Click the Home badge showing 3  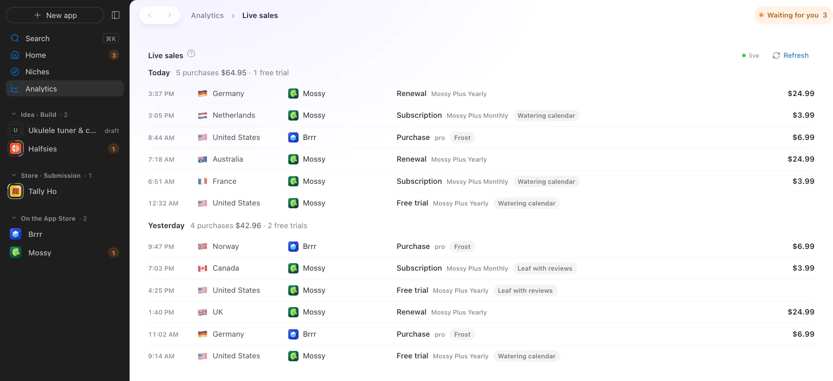tap(114, 55)
